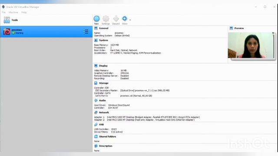Click the Discard toolbar icon
The width and height of the screenshot is (278, 156).
[116, 19]
